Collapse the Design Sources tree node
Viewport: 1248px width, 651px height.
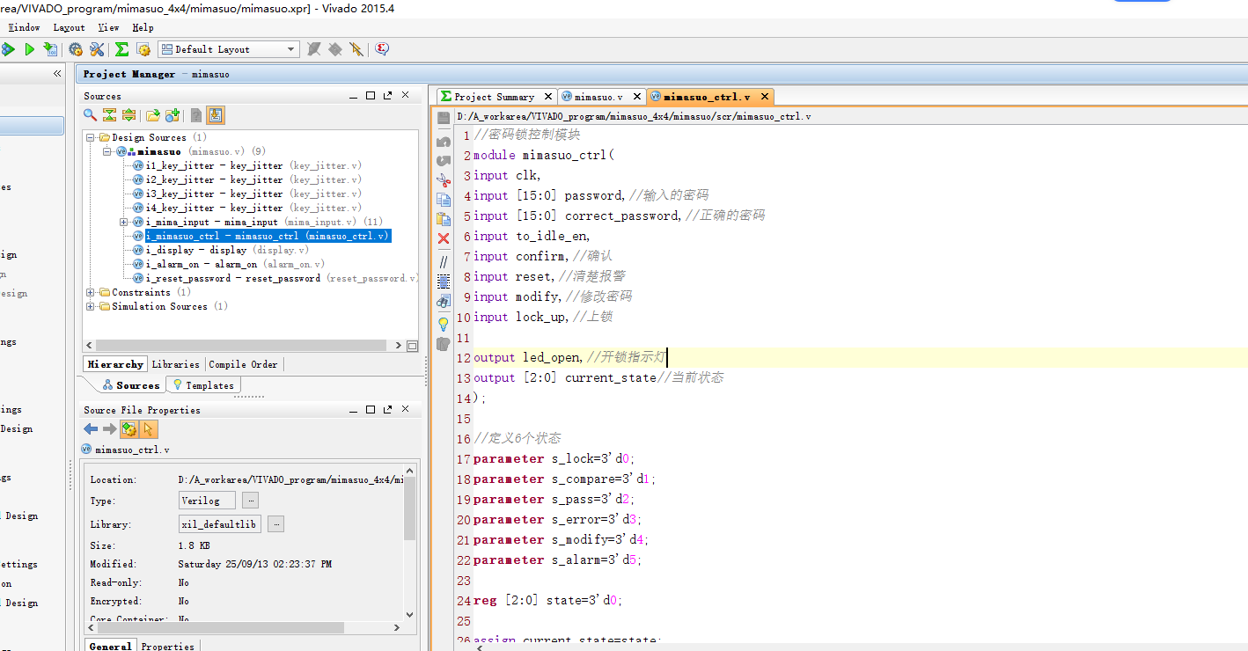[91, 138]
